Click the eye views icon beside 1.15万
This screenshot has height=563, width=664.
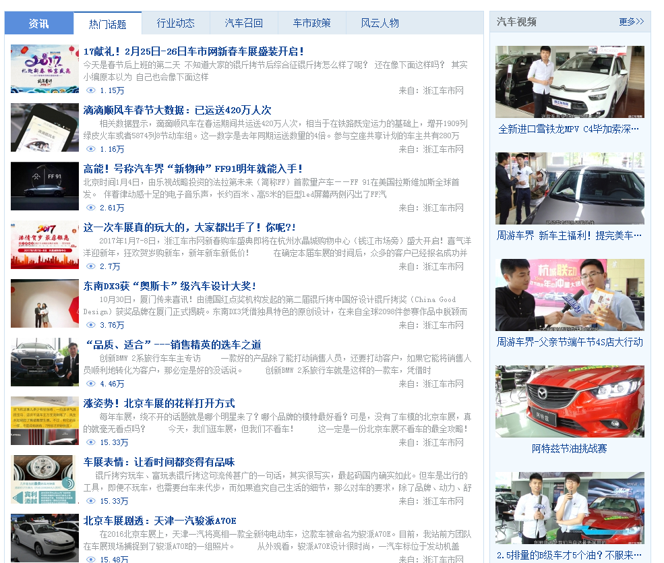90,90
